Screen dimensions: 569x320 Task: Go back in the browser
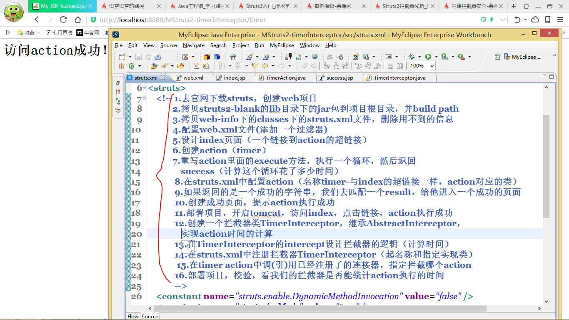click(x=37, y=20)
